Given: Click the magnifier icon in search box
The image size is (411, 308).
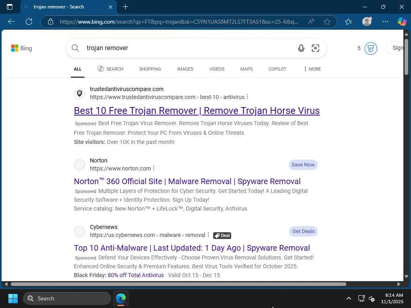Looking at the screenshot, I should 75,48.
